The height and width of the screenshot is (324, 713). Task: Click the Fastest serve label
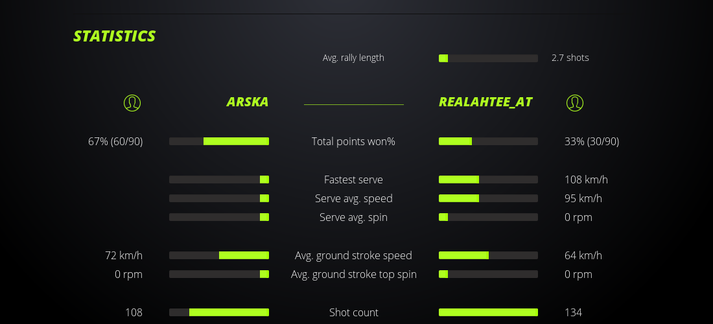click(x=353, y=179)
